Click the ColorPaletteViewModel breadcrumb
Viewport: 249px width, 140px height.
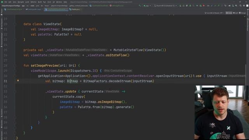pyautogui.click(x=99, y=6)
